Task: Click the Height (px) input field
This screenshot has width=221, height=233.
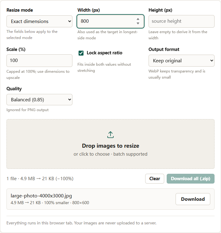Action: click(181, 21)
